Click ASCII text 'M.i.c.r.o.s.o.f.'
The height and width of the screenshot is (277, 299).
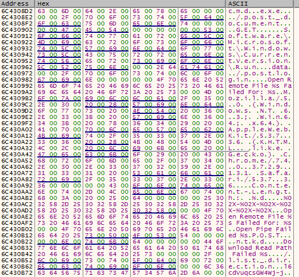[260, 42]
